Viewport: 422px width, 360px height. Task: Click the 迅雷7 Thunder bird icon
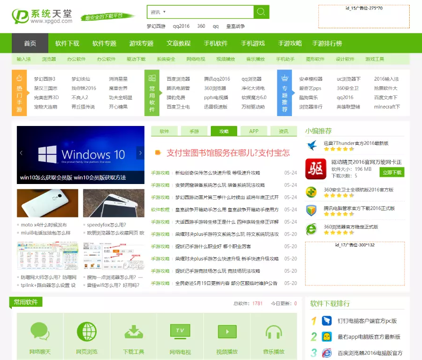(312, 145)
